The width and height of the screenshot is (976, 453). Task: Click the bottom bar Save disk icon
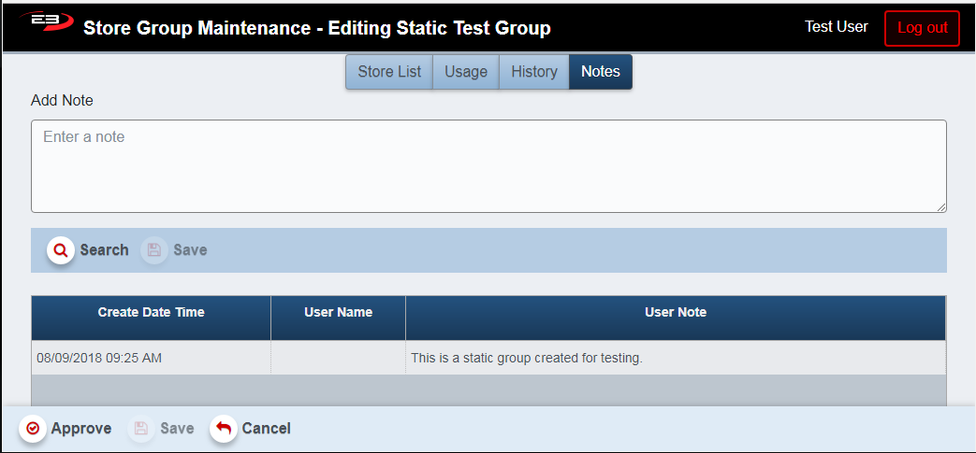click(x=142, y=429)
